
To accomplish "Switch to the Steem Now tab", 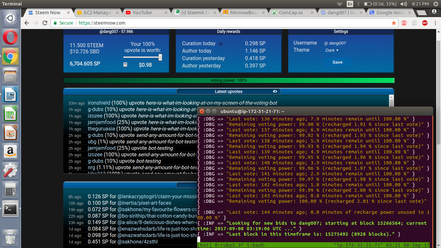I will point(47,13).
